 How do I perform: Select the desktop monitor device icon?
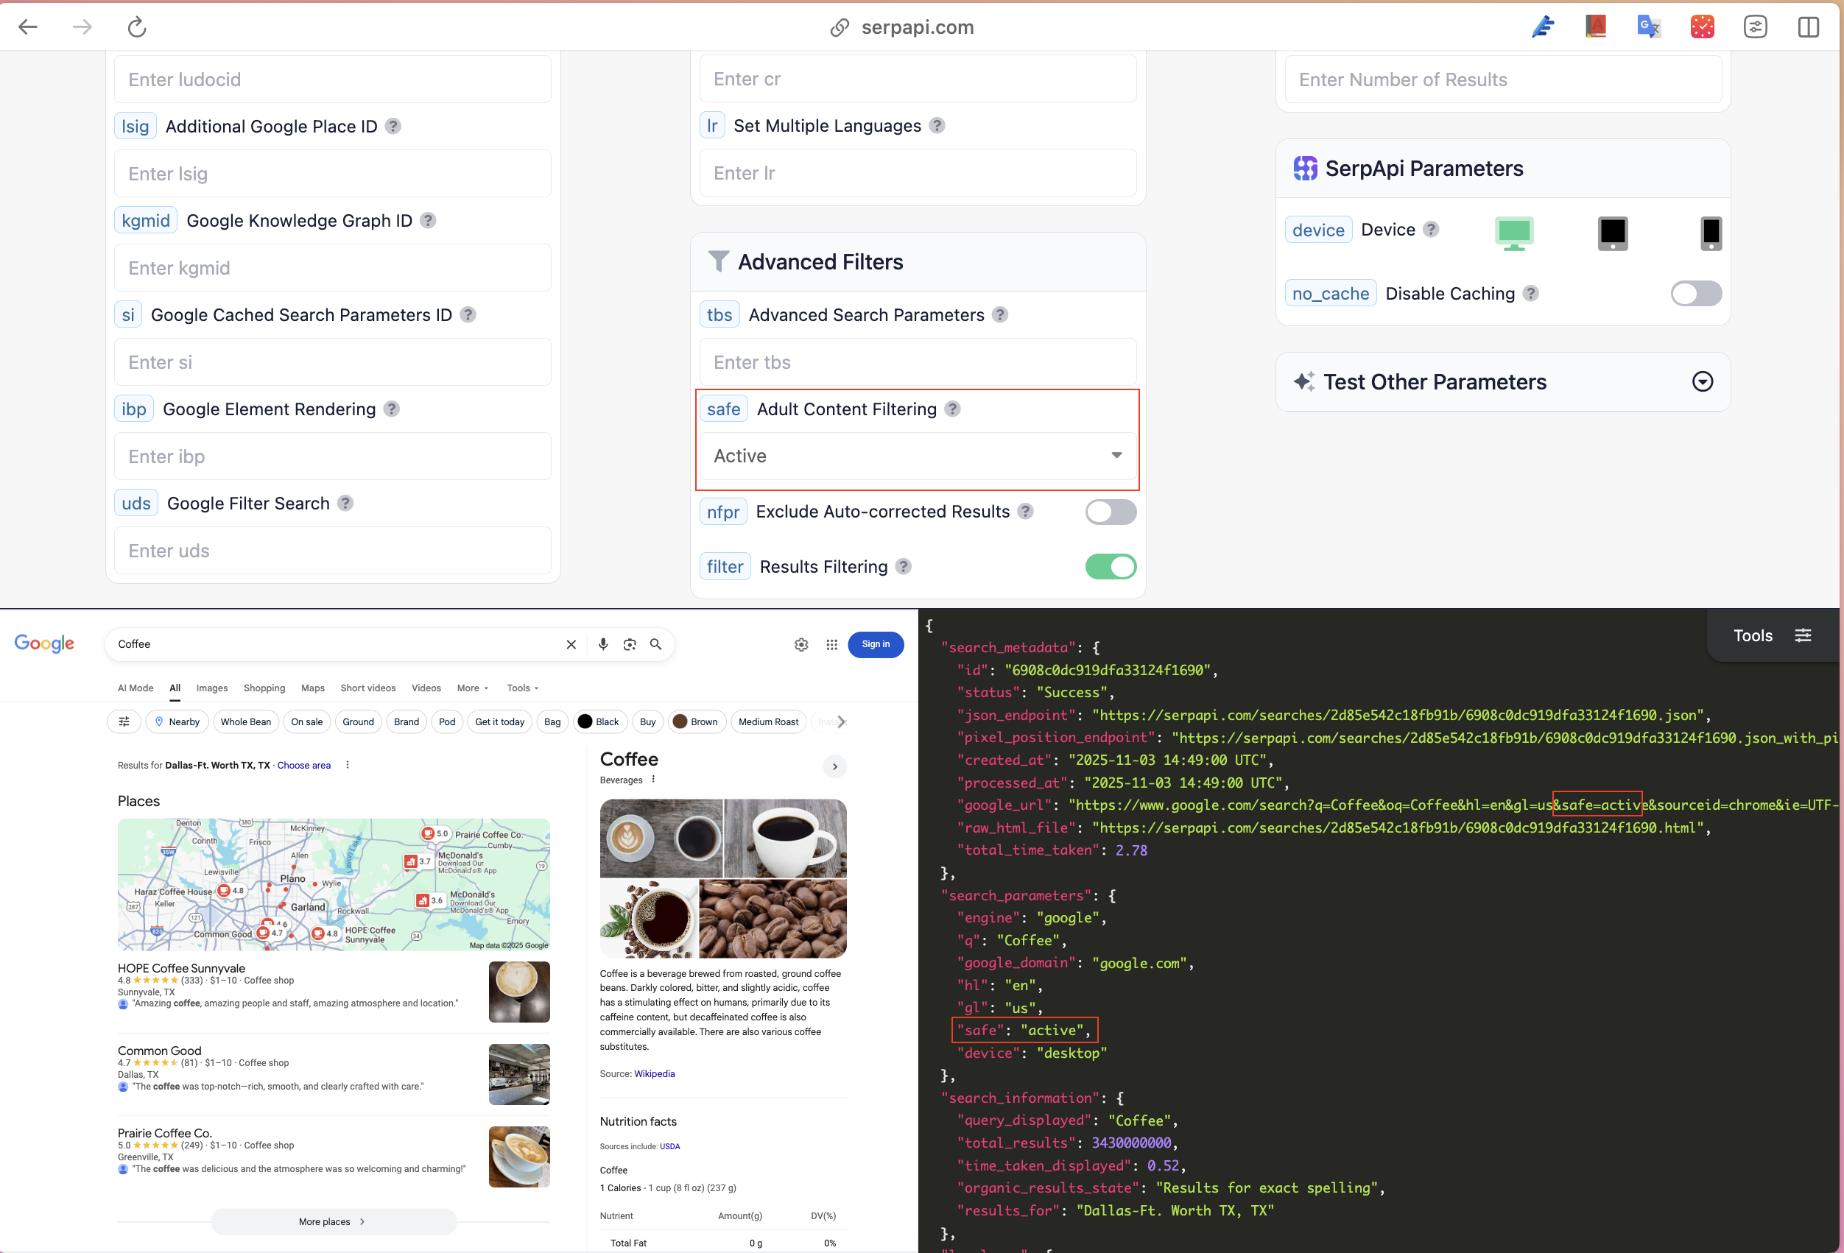(1513, 233)
